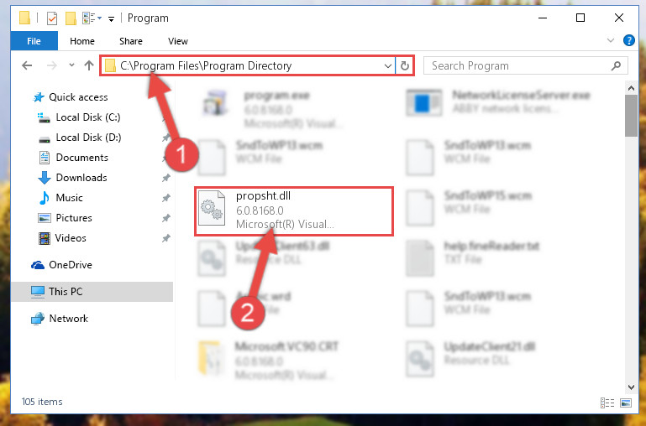The image size is (646, 426).
Task: Click the vertical scrollbar thumb
Action: point(631,115)
